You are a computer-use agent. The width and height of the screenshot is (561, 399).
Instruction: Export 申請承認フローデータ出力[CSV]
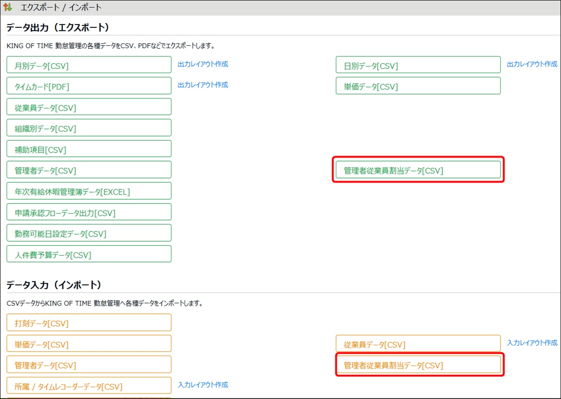(89, 212)
